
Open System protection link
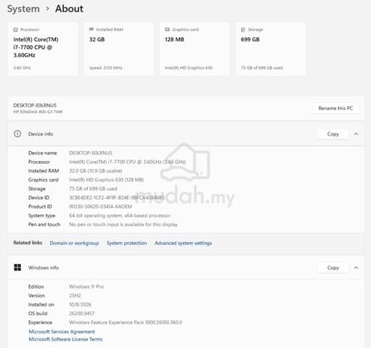[127, 243]
